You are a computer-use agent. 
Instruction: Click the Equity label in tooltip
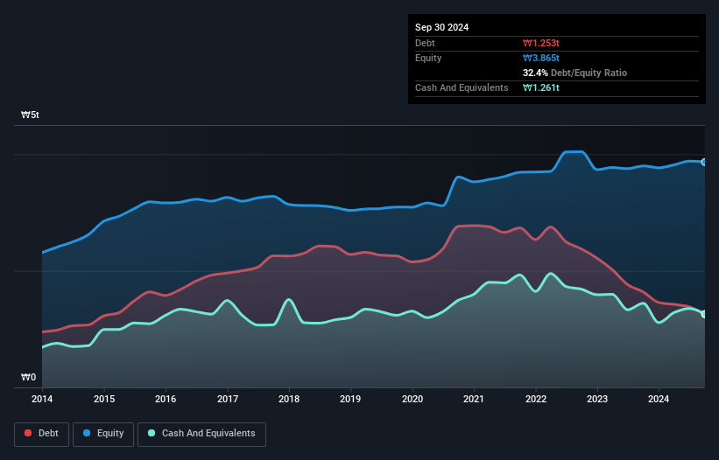(428, 58)
